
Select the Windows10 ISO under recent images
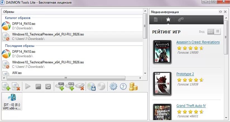pyautogui.click(x=72, y=64)
